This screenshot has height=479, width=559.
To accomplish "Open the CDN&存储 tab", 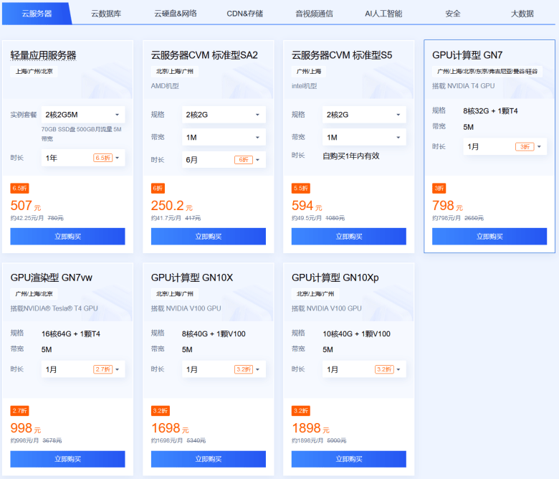I will [245, 13].
